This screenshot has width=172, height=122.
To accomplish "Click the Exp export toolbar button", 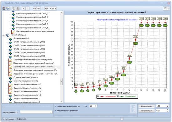I will tap(35, 8).
